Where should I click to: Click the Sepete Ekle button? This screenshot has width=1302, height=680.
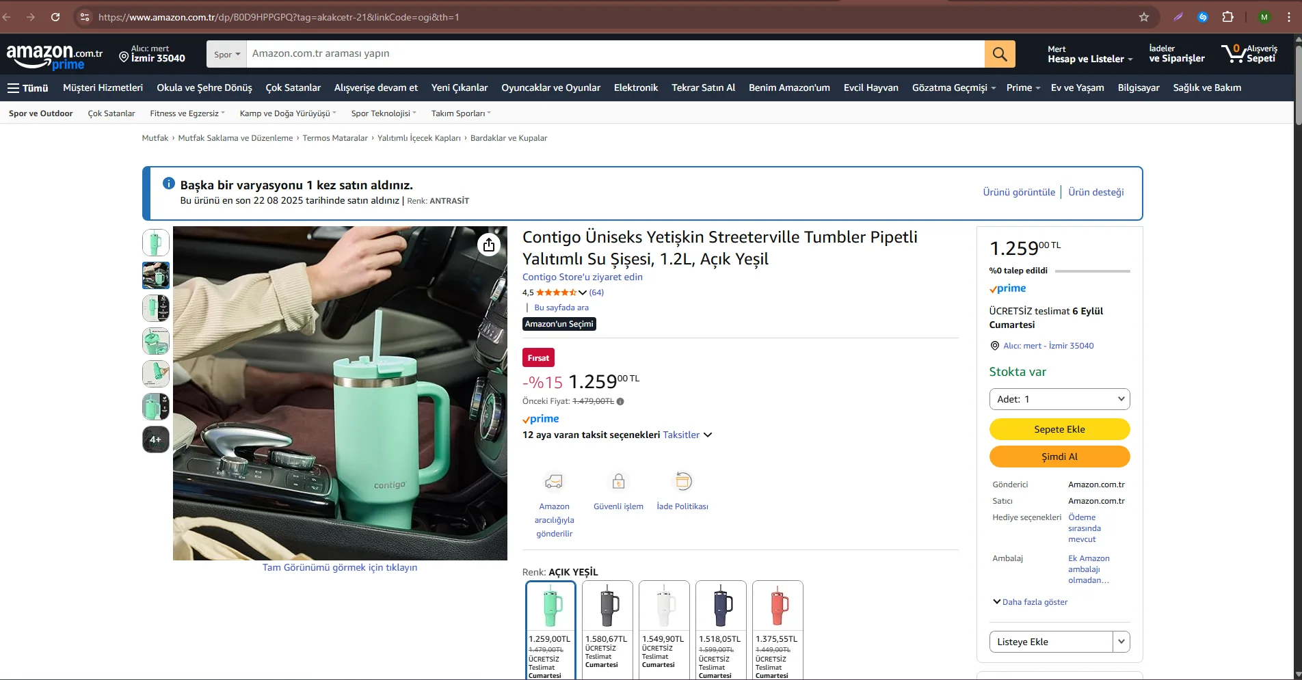(x=1059, y=429)
